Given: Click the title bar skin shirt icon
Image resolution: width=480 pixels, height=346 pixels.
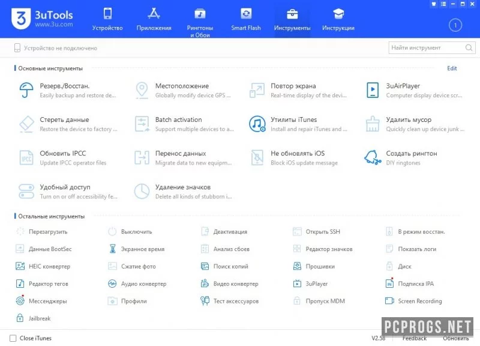Looking at the screenshot, I should pos(434,4).
